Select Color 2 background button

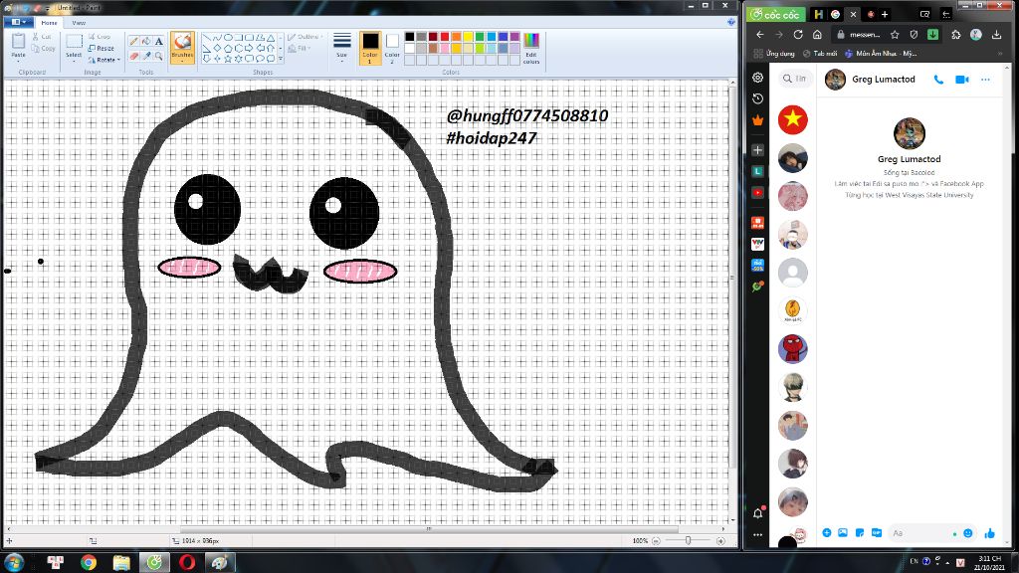392,48
